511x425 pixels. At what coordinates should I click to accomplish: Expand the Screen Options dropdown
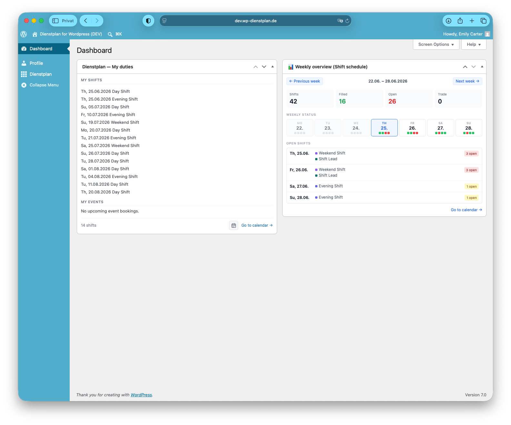pyautogui.click(x=436, y=44)
